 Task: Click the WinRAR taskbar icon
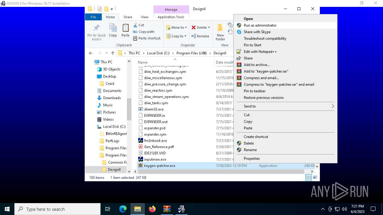tap(167, 209)
